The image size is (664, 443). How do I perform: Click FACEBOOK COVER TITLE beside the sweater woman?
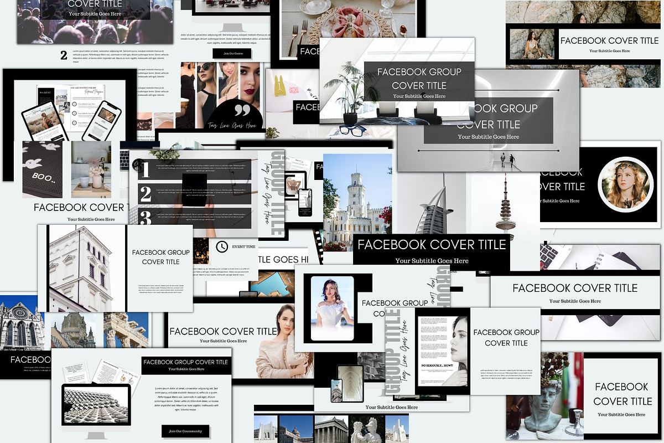[x=223, y=331]
